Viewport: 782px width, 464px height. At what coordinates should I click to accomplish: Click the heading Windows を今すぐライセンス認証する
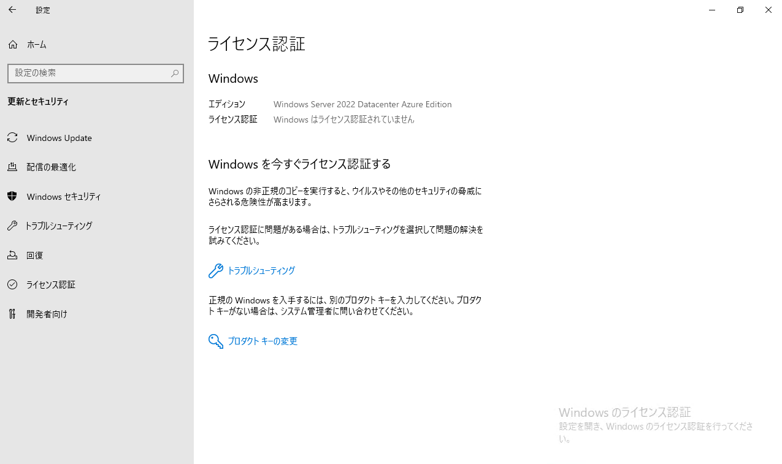300,164
